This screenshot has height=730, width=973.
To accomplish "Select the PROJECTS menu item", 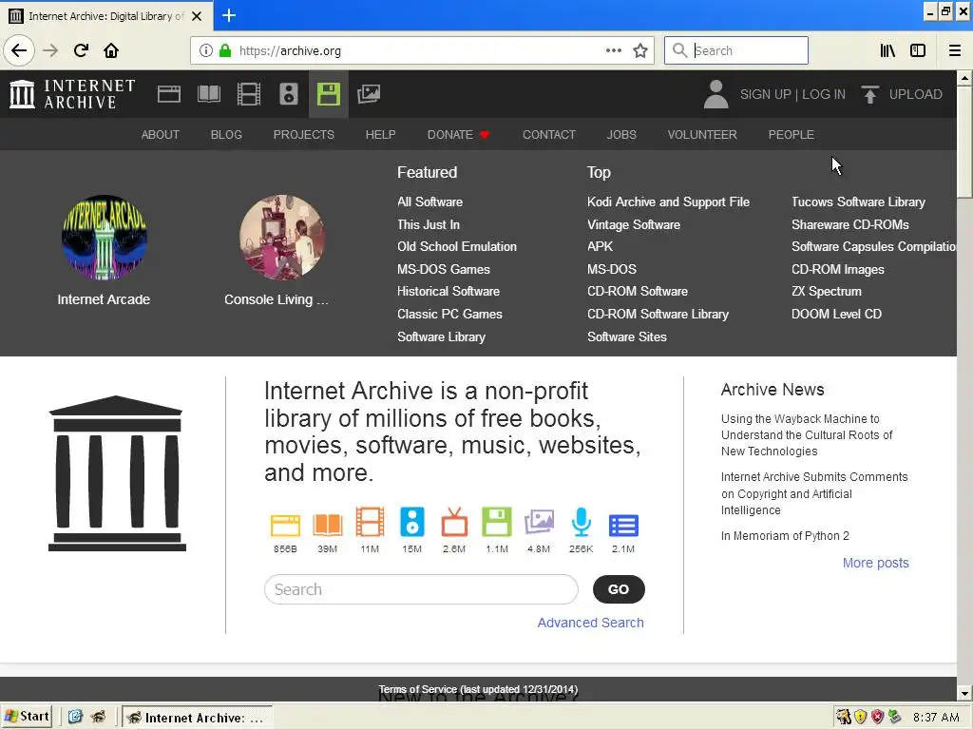I will (304, 135).
